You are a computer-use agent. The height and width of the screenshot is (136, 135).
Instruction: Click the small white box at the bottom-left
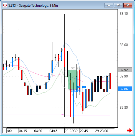point(5,130)
